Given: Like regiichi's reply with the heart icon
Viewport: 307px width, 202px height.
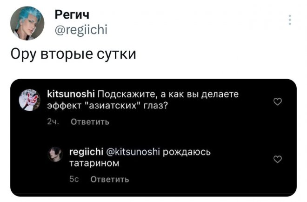Looking at the screenshot, I should point(277,159).
